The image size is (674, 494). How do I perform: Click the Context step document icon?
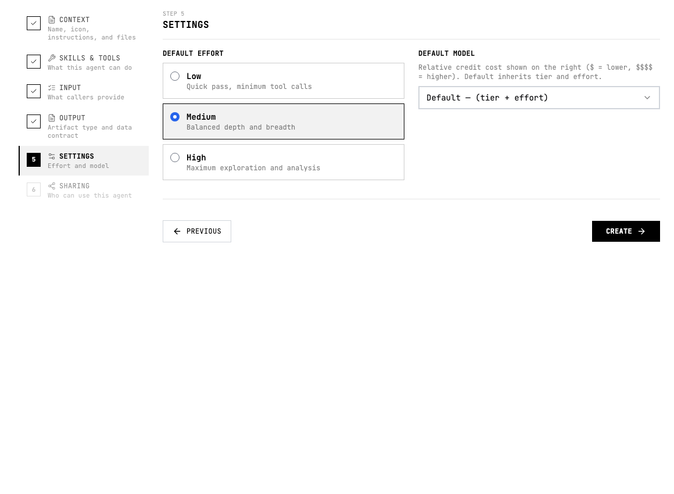pyautogui.click(x=52, y=20)
